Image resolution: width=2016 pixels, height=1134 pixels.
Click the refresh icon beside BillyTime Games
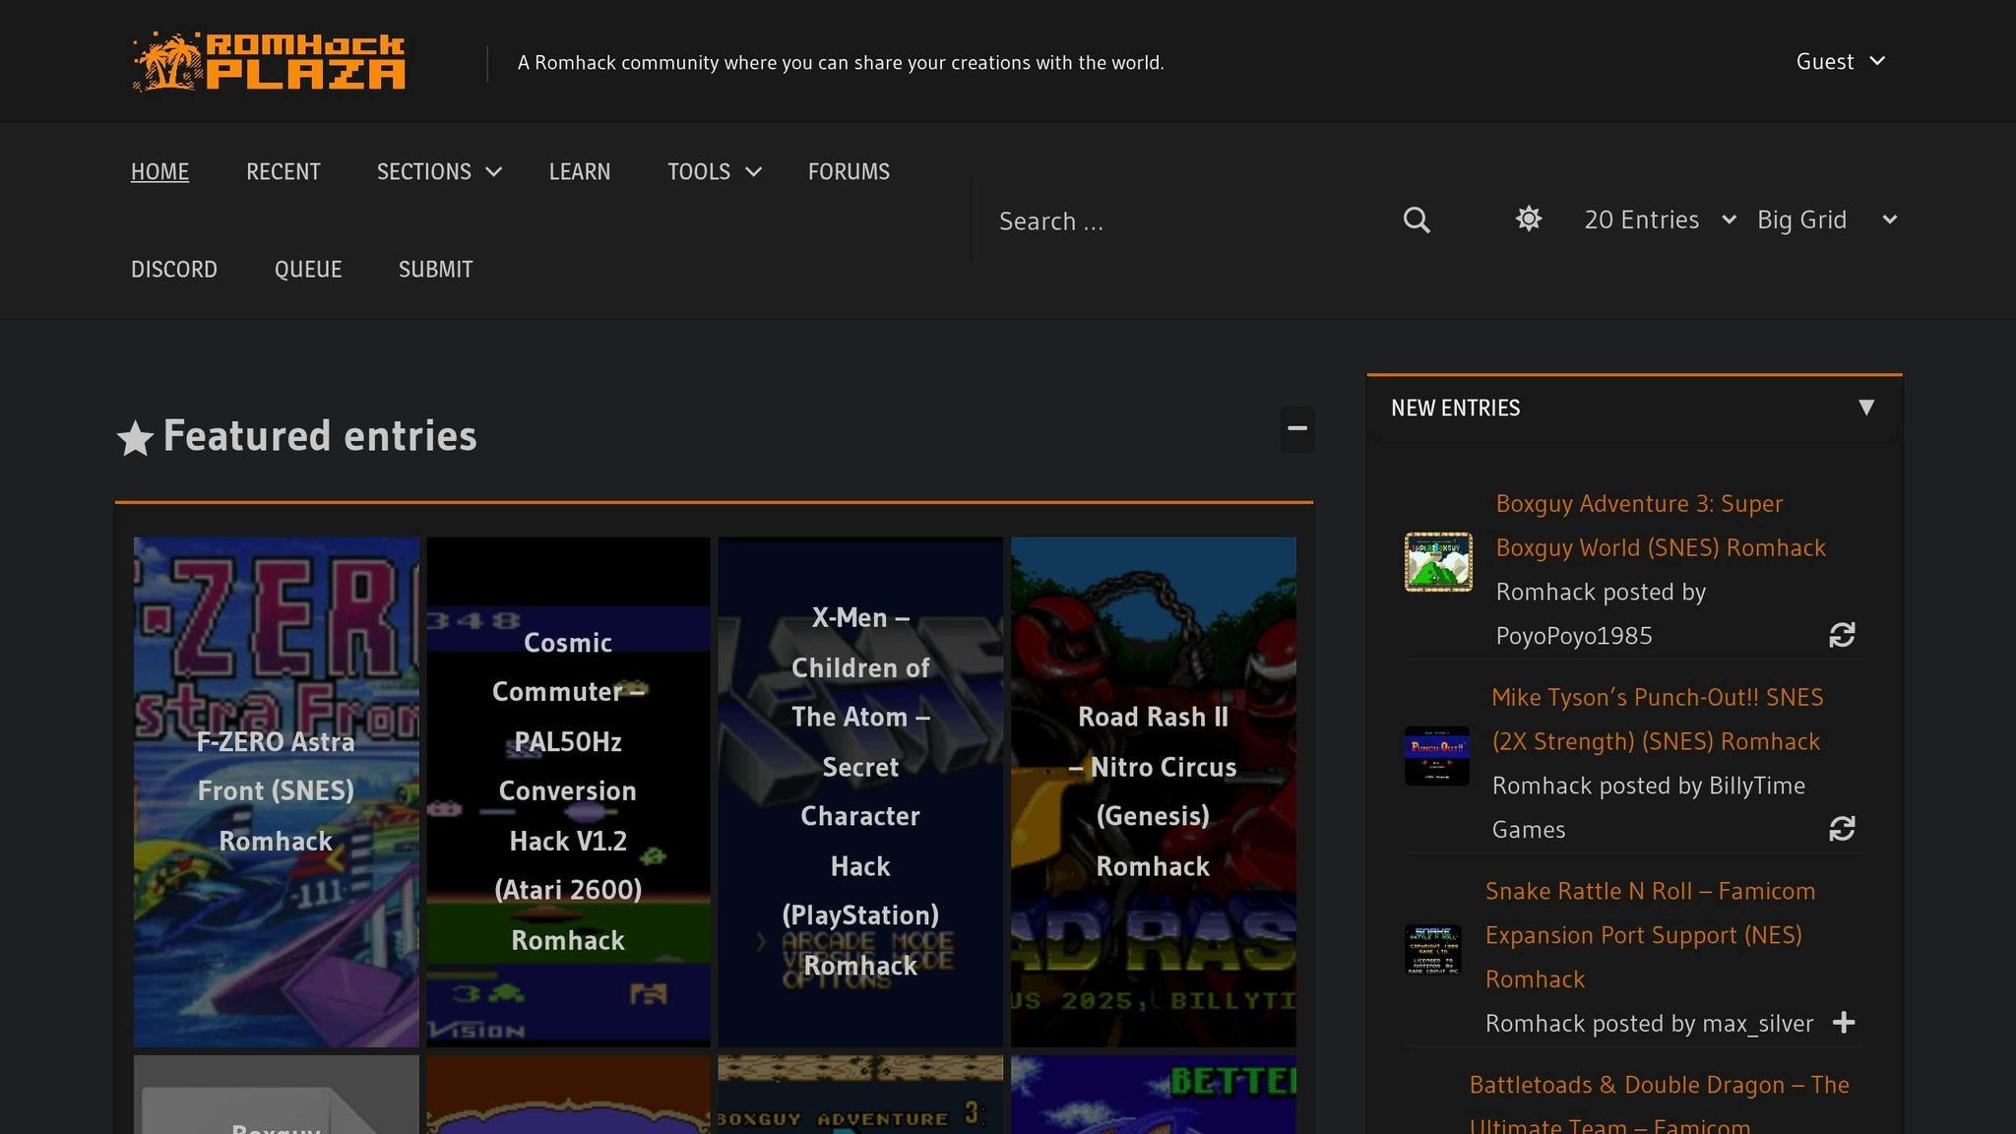pos(1842,829)
